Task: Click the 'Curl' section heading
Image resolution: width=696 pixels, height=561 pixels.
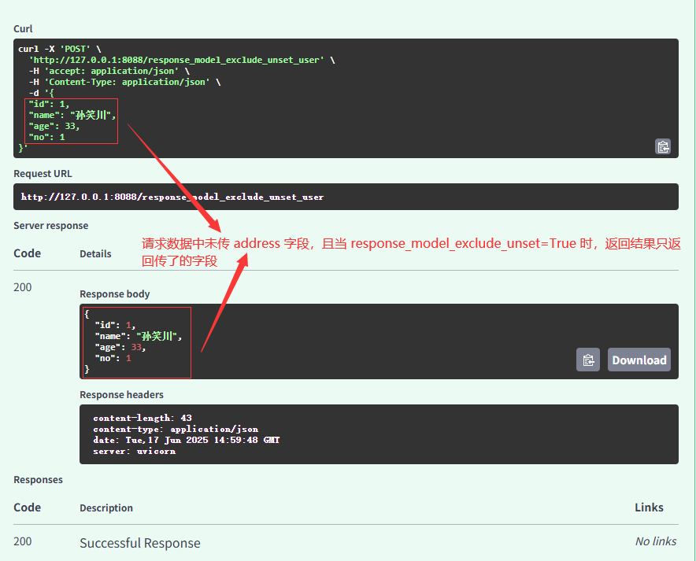Action: [23, 29]
